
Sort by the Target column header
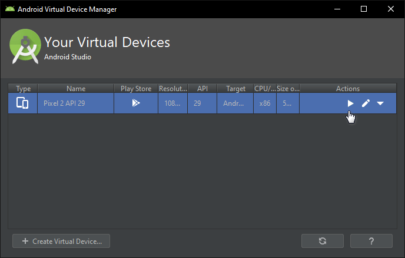click(235, 89)
